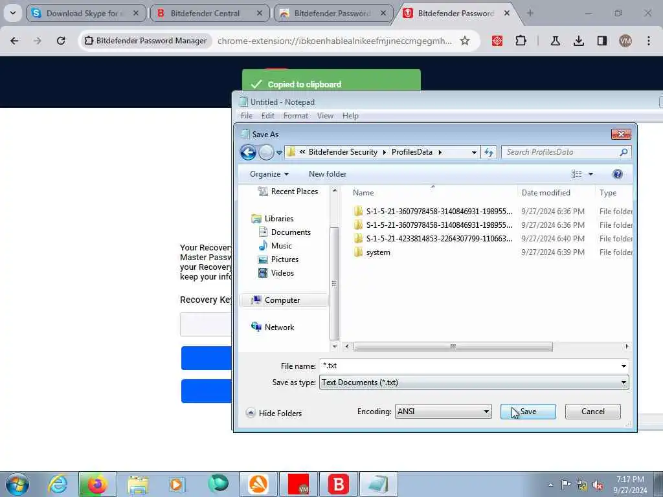Open recent pages dropdown beside forward arrow

(279, 153)
